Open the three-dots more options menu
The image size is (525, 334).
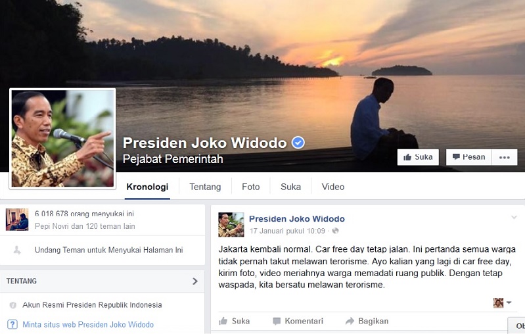pyautogui.click(x=504, y=157)
